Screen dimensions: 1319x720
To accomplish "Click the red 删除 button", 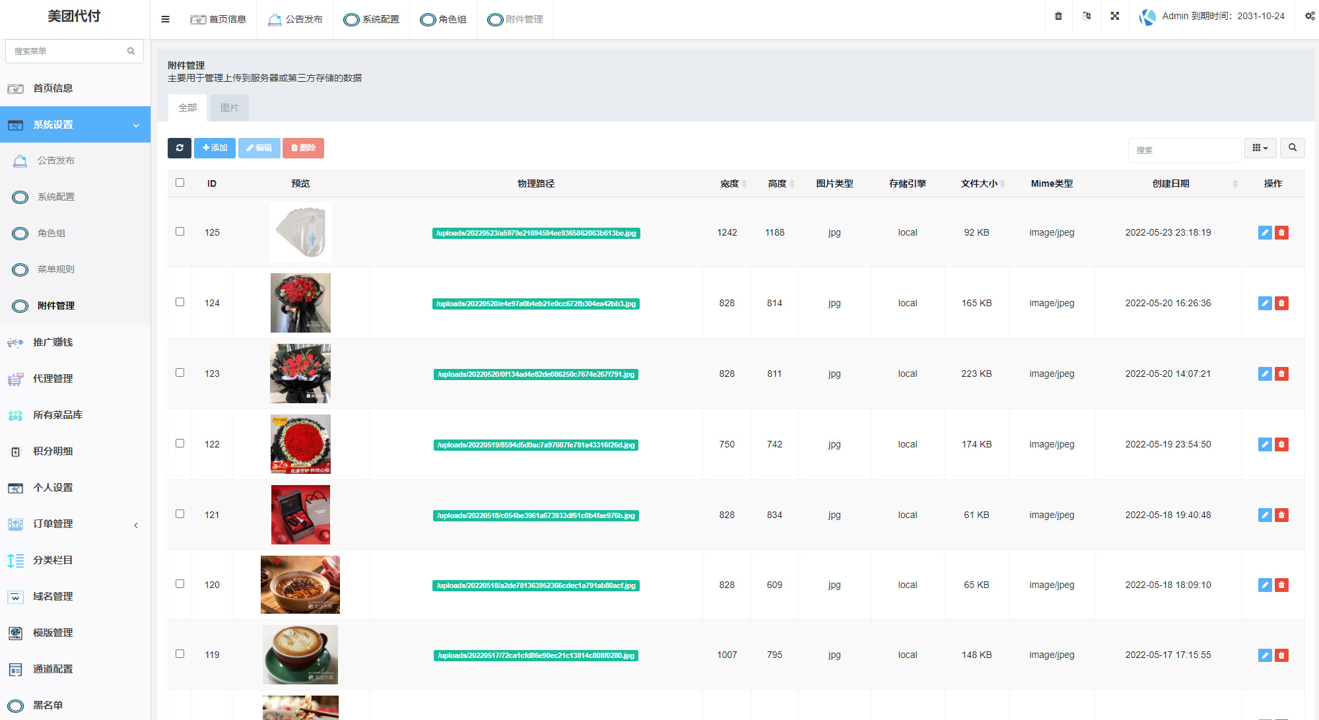I will tap(304, 148).
